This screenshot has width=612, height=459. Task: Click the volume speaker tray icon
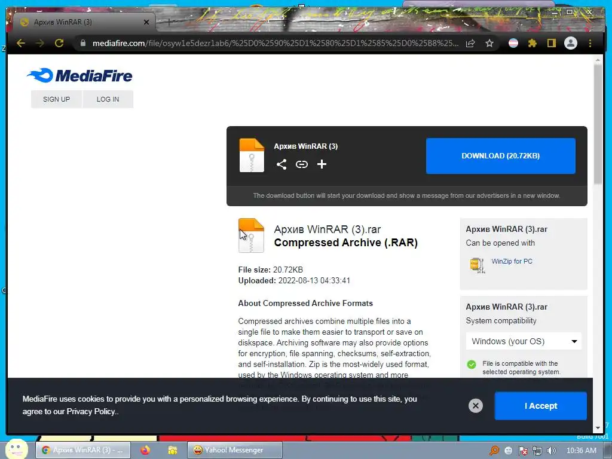(x=551, y=451)
